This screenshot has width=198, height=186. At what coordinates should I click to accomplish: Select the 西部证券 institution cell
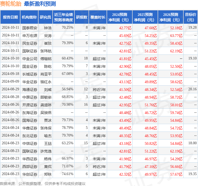tap(30, 167)
